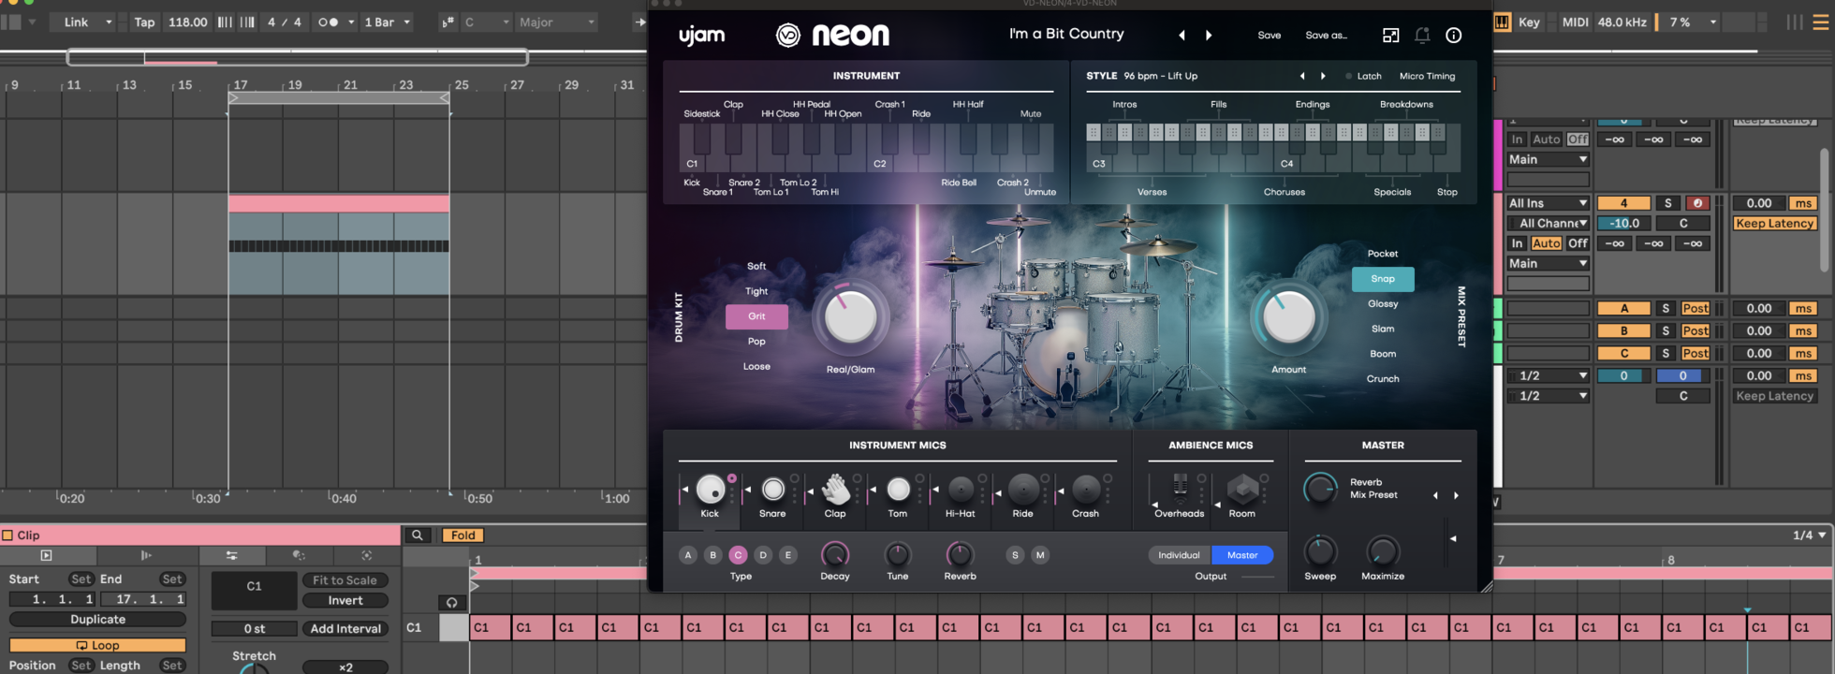
Task: Open Main output dropdown under Auto
Action: (1549, 264)
